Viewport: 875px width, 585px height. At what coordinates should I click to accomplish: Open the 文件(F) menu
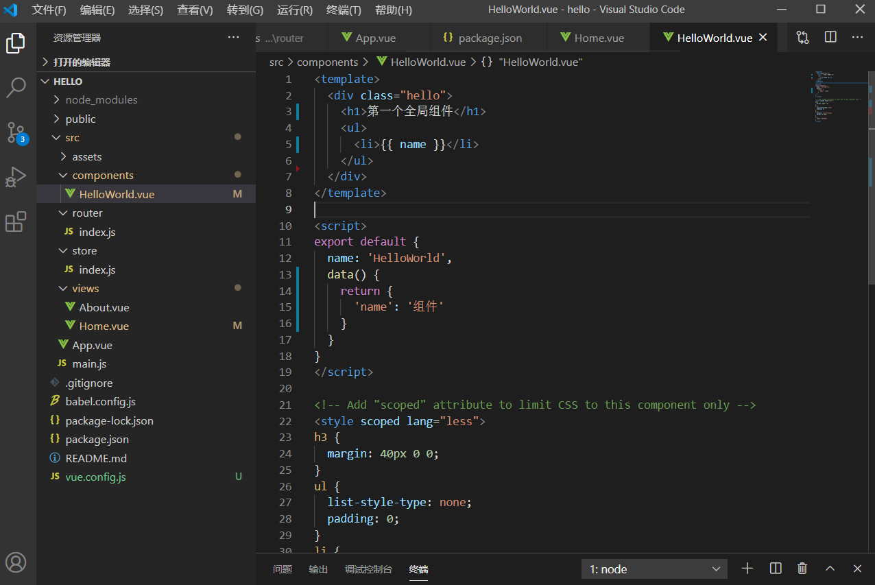tap(49, 10)
